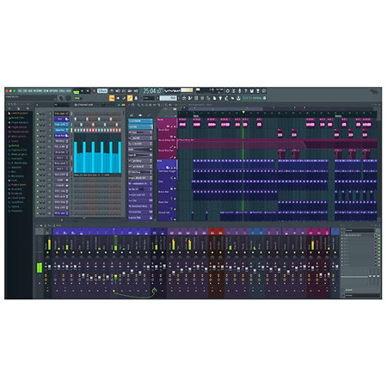Mute the Kick playlist track
The image size is (387, 387).
tap(175, 168)
